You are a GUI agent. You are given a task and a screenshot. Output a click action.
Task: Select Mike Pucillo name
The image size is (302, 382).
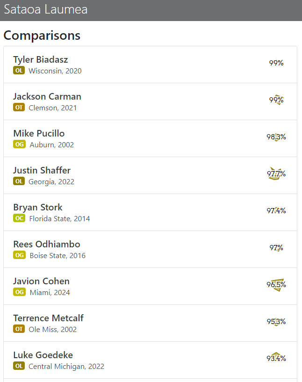[x=39, y=133]
